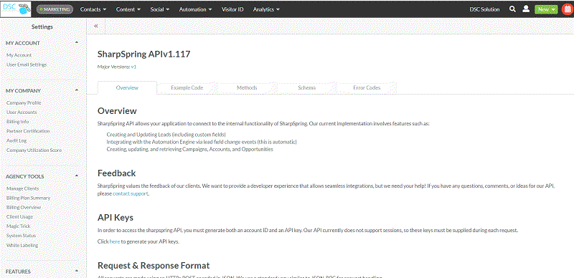This screenshot has height=278, width=574.
Task: Open Manage Clients page
Action: tap(23, 188)
